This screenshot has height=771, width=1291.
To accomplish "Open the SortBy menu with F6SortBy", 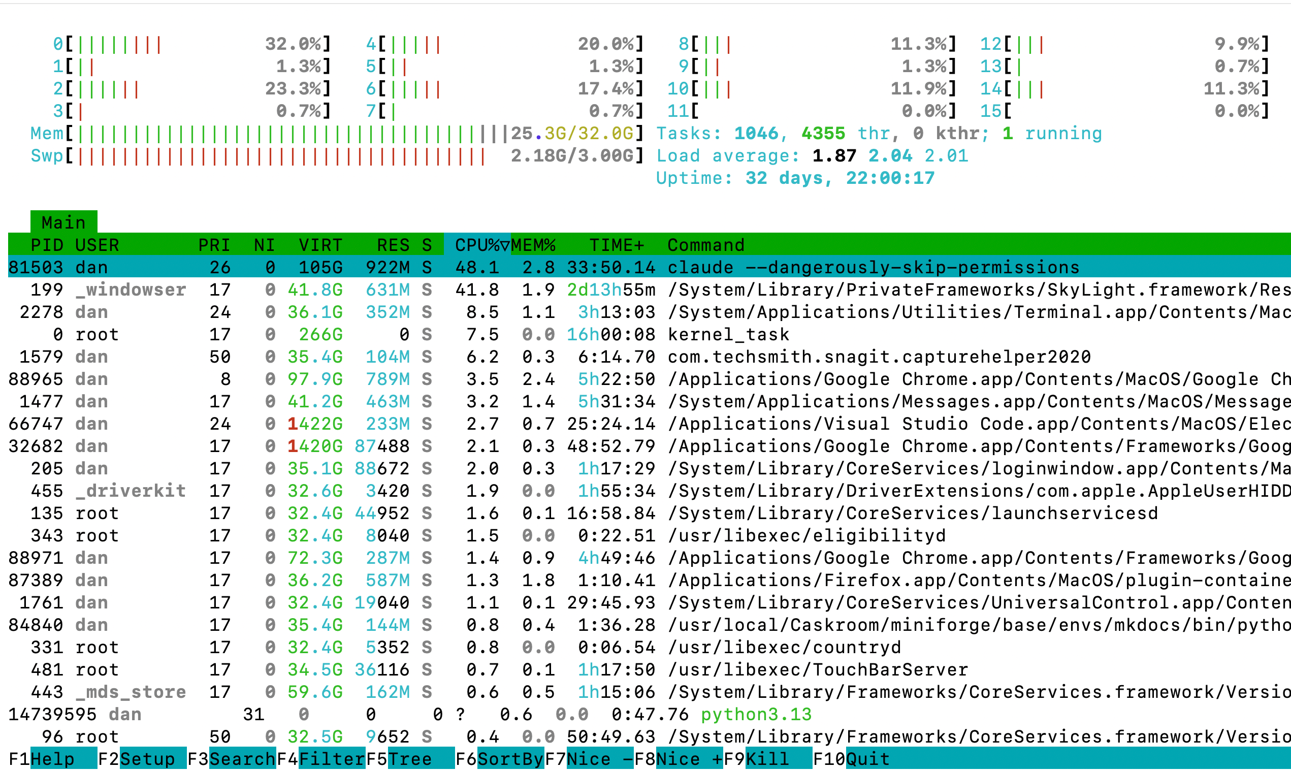I will pos(501,758).
